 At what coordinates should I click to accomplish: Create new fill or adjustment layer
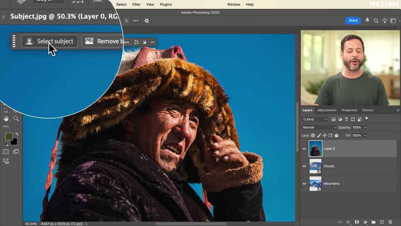(x=365, y=222)
